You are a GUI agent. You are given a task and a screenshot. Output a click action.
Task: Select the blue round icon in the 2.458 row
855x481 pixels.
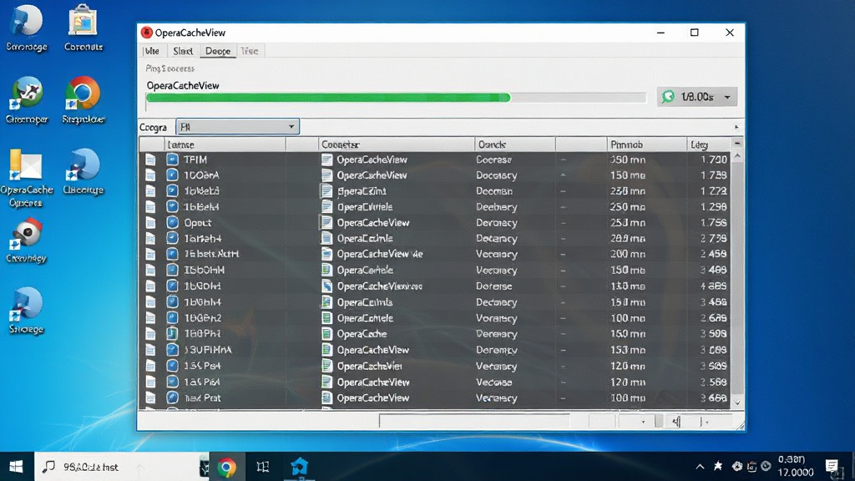pyautogui.click(x=172, y=254)
